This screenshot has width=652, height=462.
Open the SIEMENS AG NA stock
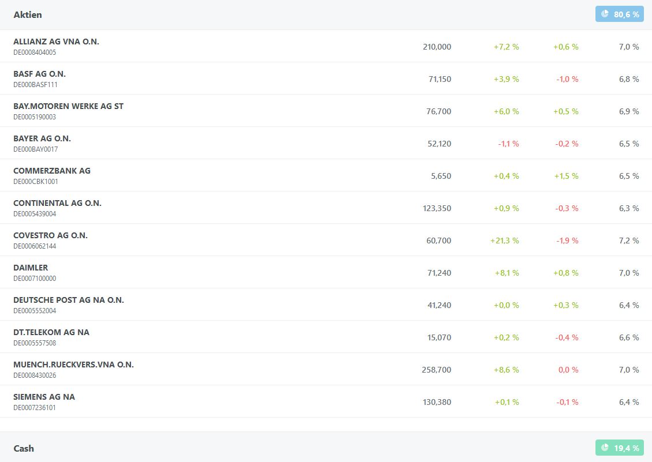pyautogui.click(x=44, y=397)
